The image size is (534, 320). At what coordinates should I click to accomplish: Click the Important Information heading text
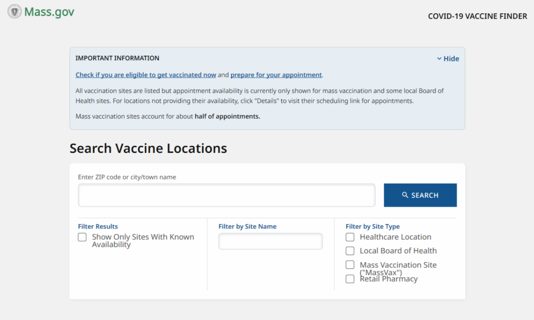117,58
